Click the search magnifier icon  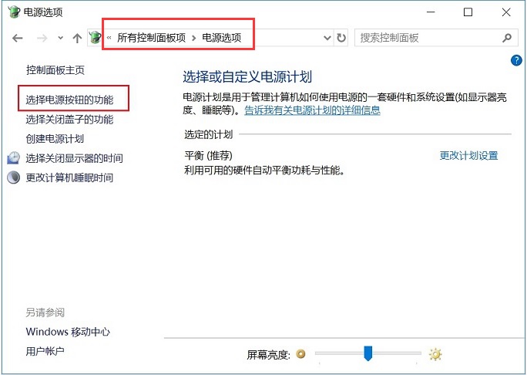506,37
